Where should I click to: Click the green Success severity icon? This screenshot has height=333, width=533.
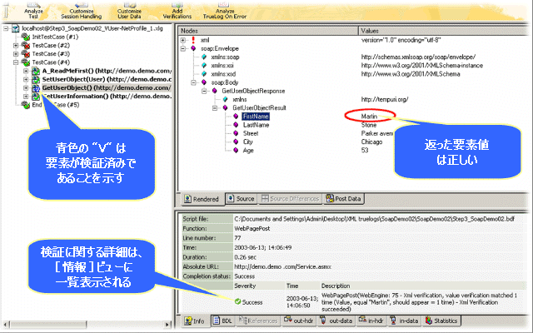point(236,301)
